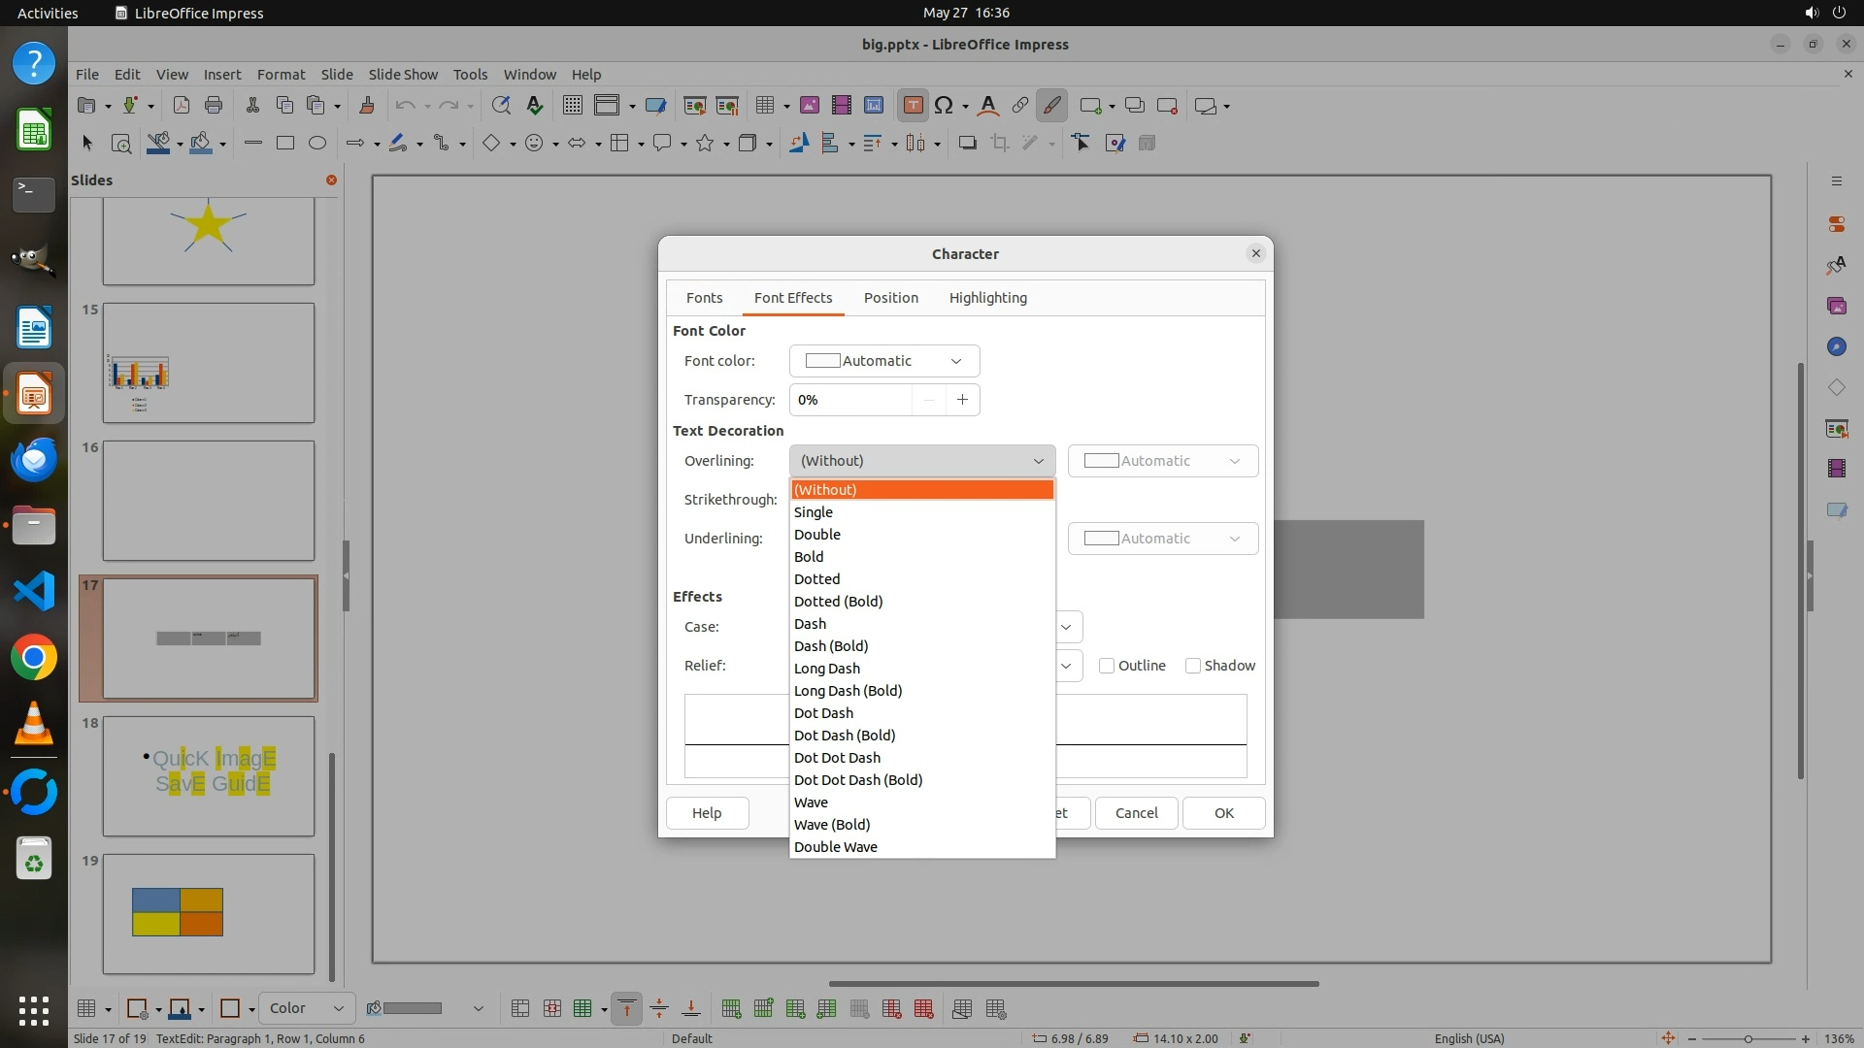Viewport: 1864px width, 1048px height.
Task: Click the Insert Text Box icon
Action: point(913,106)
